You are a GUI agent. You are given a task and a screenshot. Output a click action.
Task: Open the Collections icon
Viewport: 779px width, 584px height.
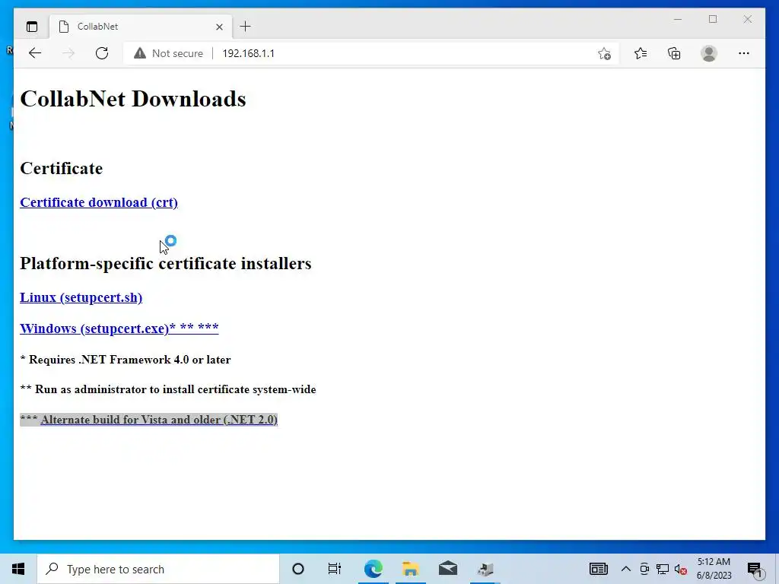[x=674, y=53]
